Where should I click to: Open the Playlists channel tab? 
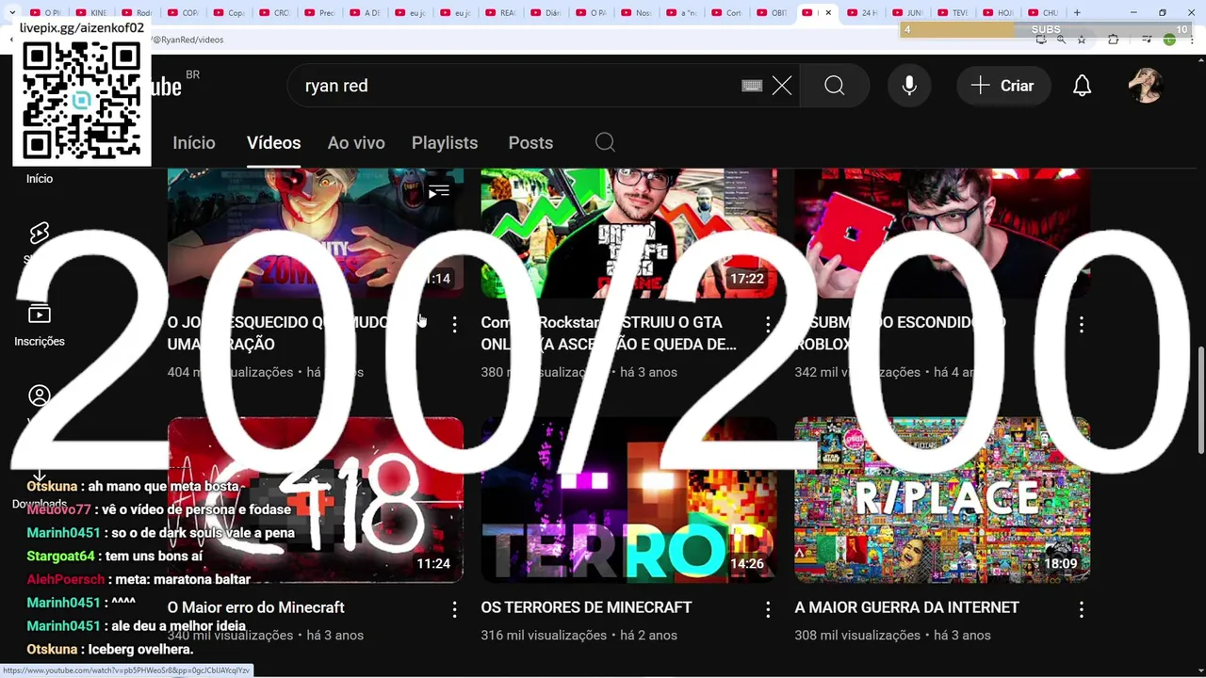click(445, 142)
